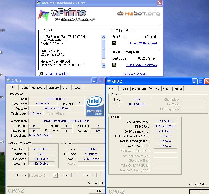Click the L1 Data 8 KBytes field
The height and width of the screenshot is (194, 209).
tap(92, 149)
